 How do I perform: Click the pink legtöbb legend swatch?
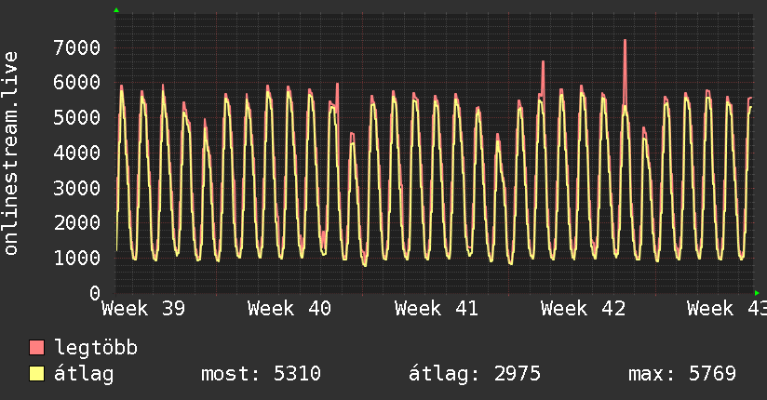coord(36,348)
